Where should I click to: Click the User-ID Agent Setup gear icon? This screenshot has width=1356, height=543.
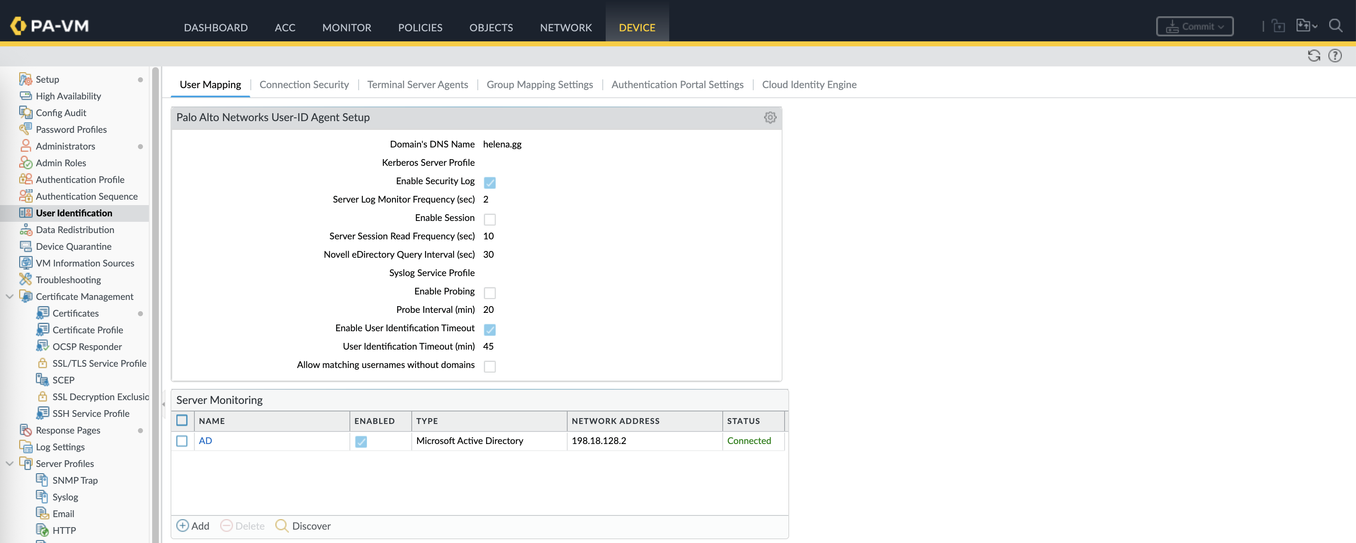pyautogui.click(x=770, y=117)
